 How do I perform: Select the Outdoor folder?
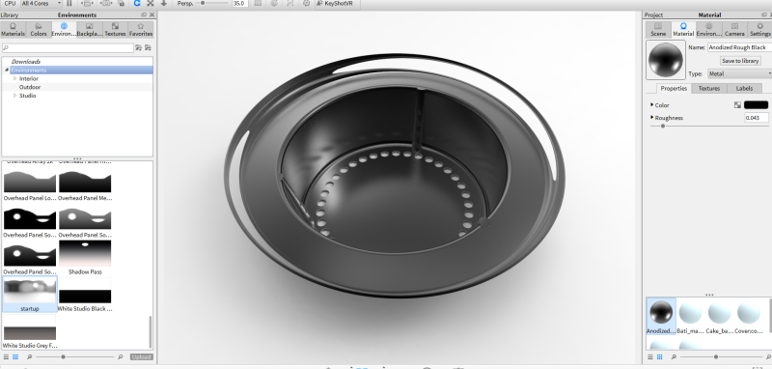click(30, 87)
